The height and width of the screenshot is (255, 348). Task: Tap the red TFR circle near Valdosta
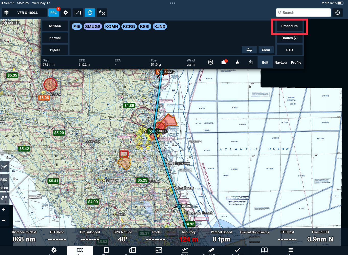tap(50, 85)
